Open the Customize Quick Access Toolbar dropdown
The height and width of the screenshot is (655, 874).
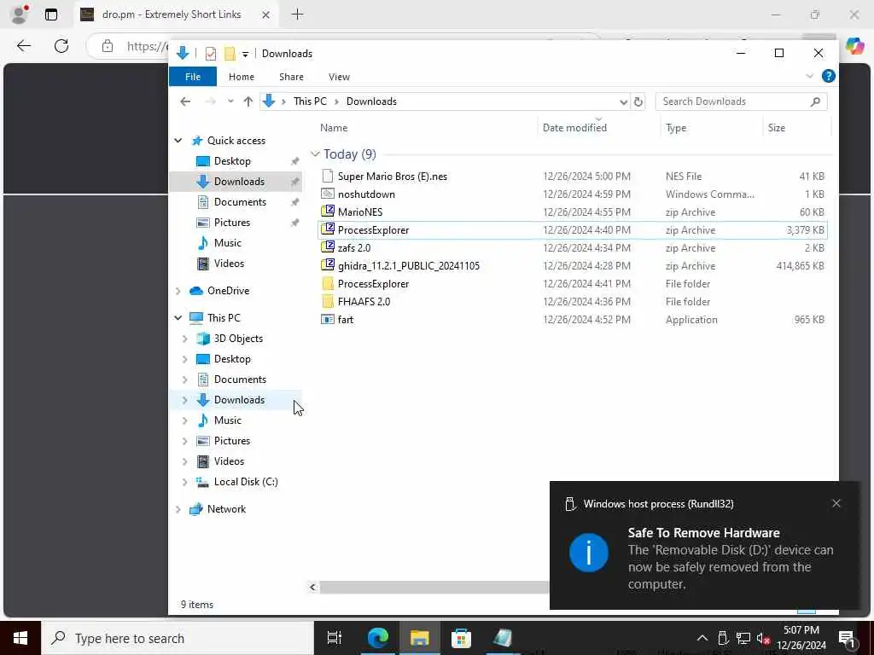(245, 54)
